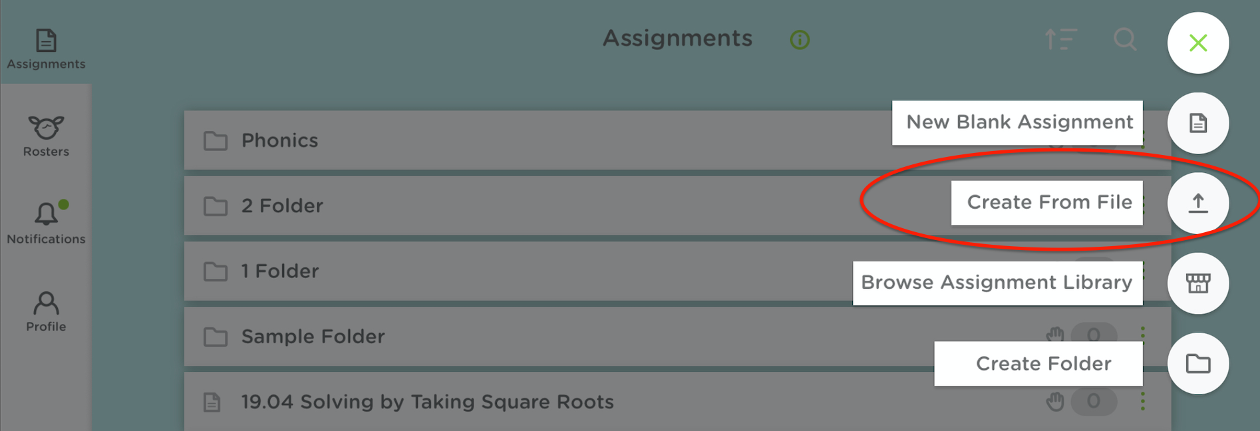Screen dimensions: 1260x431
Task: Choose the Create Folder label
Action: (1042, 363)
